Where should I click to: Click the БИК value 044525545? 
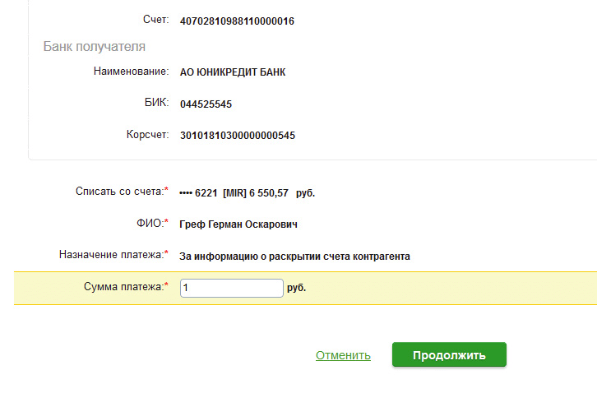tap(206, 104)
